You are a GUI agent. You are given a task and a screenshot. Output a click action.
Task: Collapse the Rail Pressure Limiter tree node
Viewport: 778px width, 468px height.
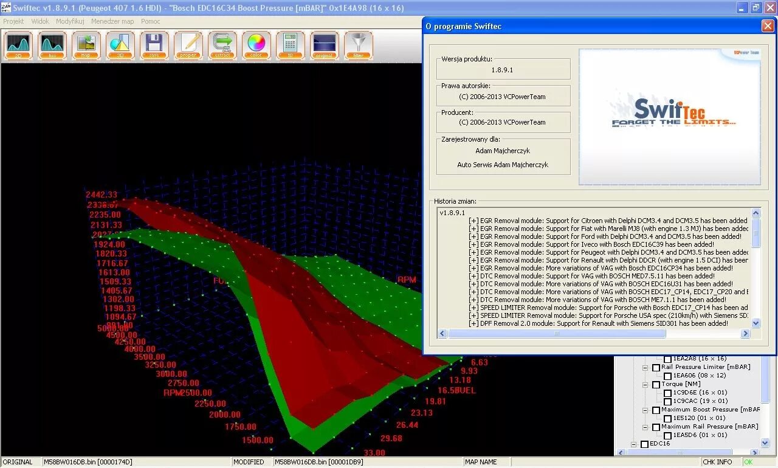tap(645, 367)
